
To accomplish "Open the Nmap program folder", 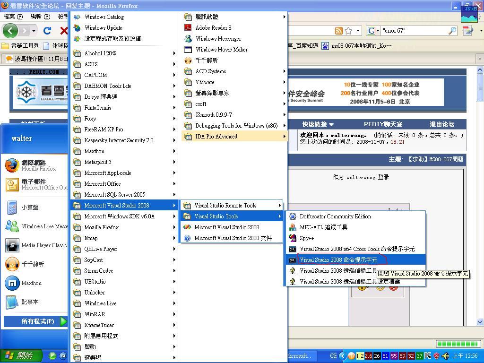I will coord(124,238).
